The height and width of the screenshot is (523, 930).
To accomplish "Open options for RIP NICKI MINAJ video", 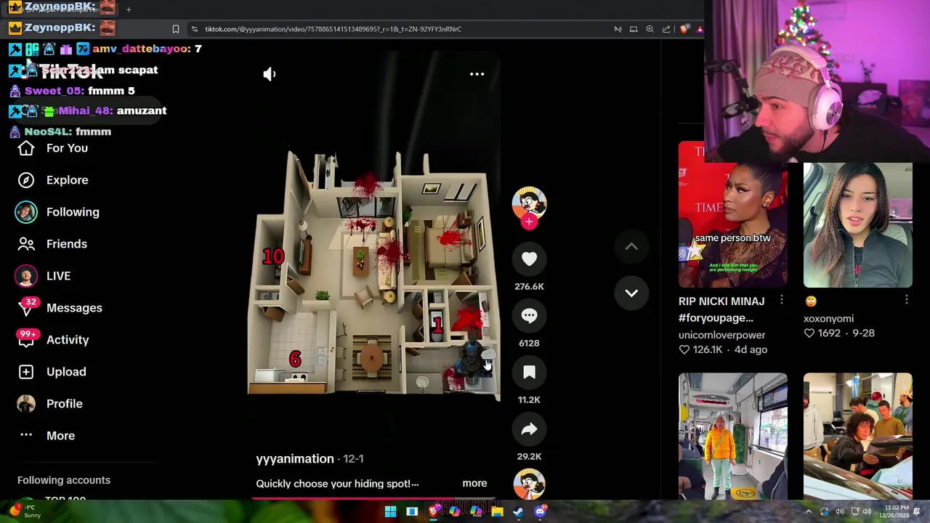I will point(781,300).
